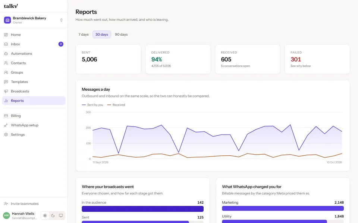Screen dimensions: 358x223
Task: Click 'What WhatsApp charged you for' heading
Action: click(x=252, y=187)
